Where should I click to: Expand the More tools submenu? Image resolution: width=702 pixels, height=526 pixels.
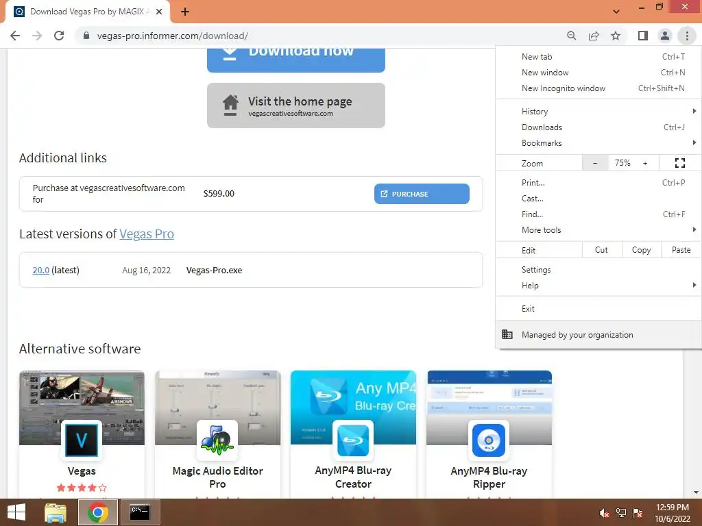(598, 230)
